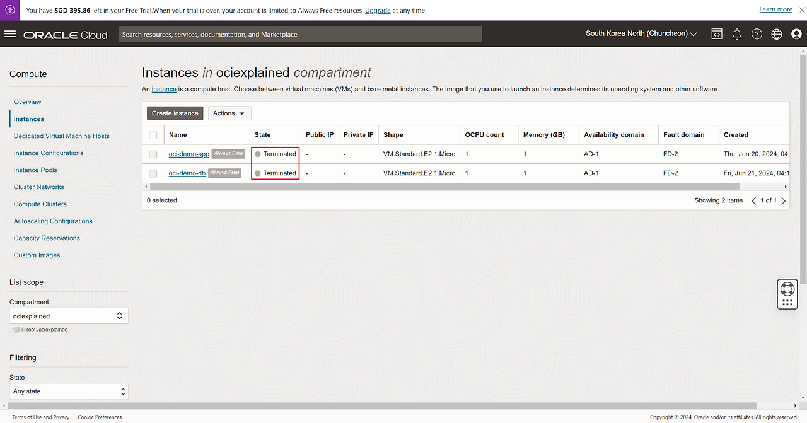This screenshot has width=807, height=423.
Task: Open Overview in Compute sidebar
Action: [28, 101]
